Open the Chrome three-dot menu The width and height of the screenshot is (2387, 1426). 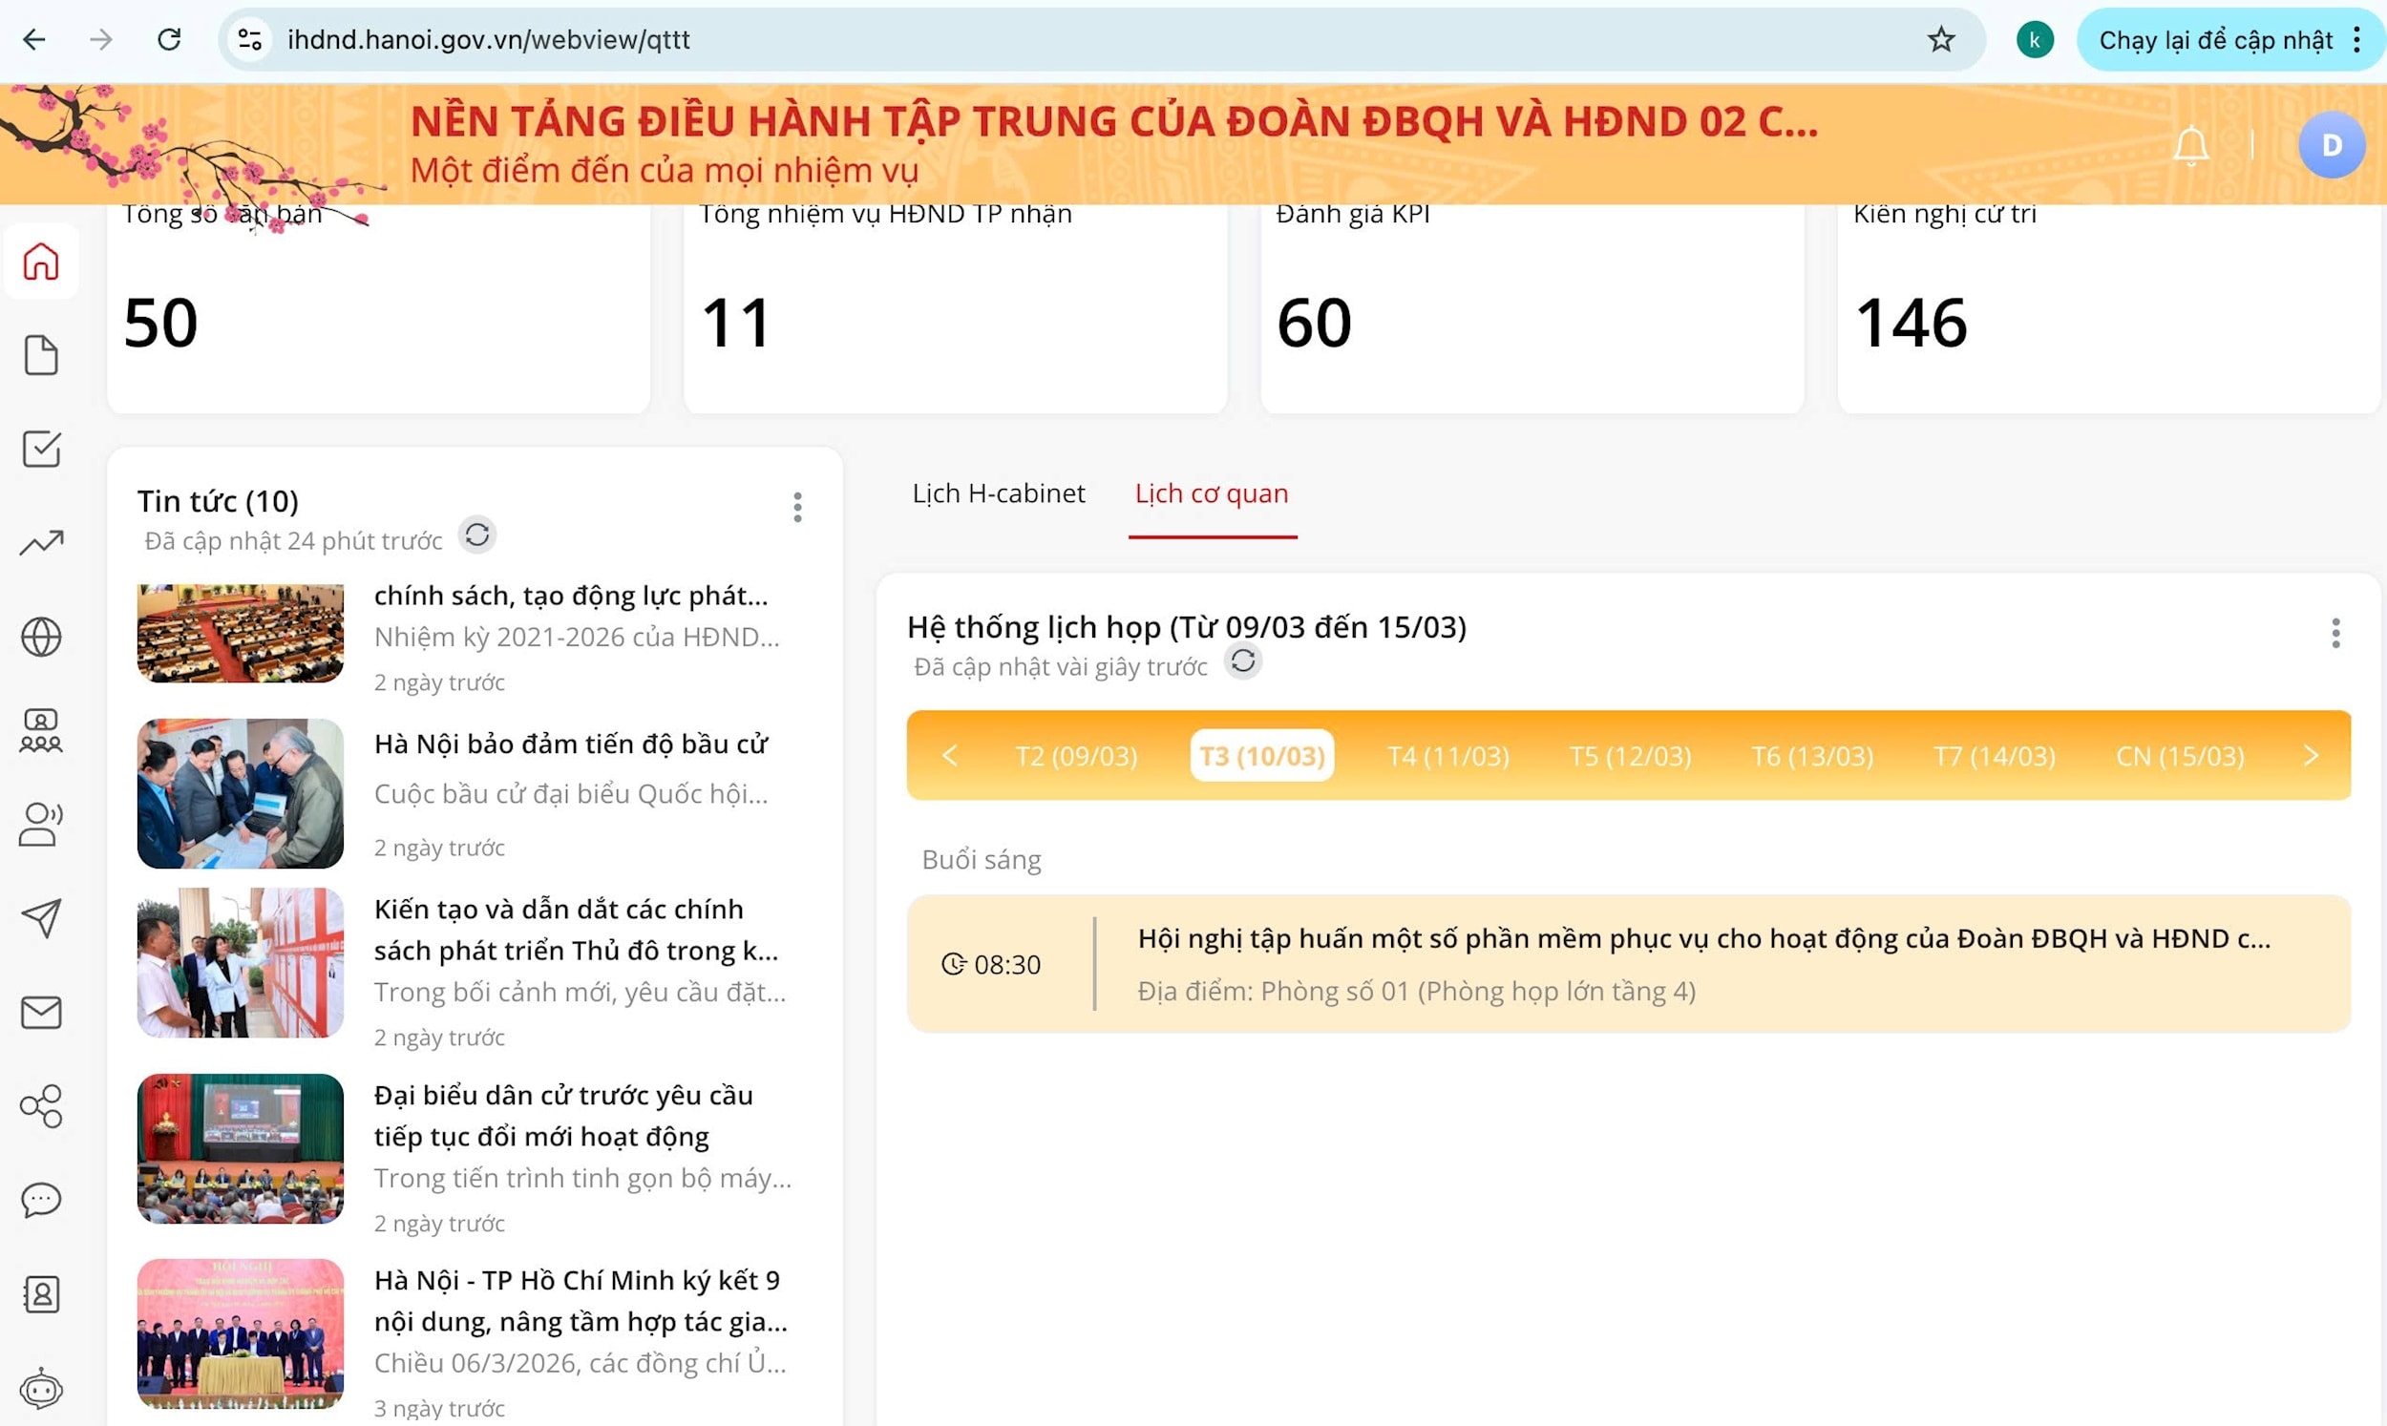click(x=2357, y=39)
